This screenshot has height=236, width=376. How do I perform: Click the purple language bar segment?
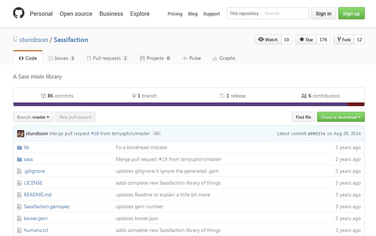point(181,104)
